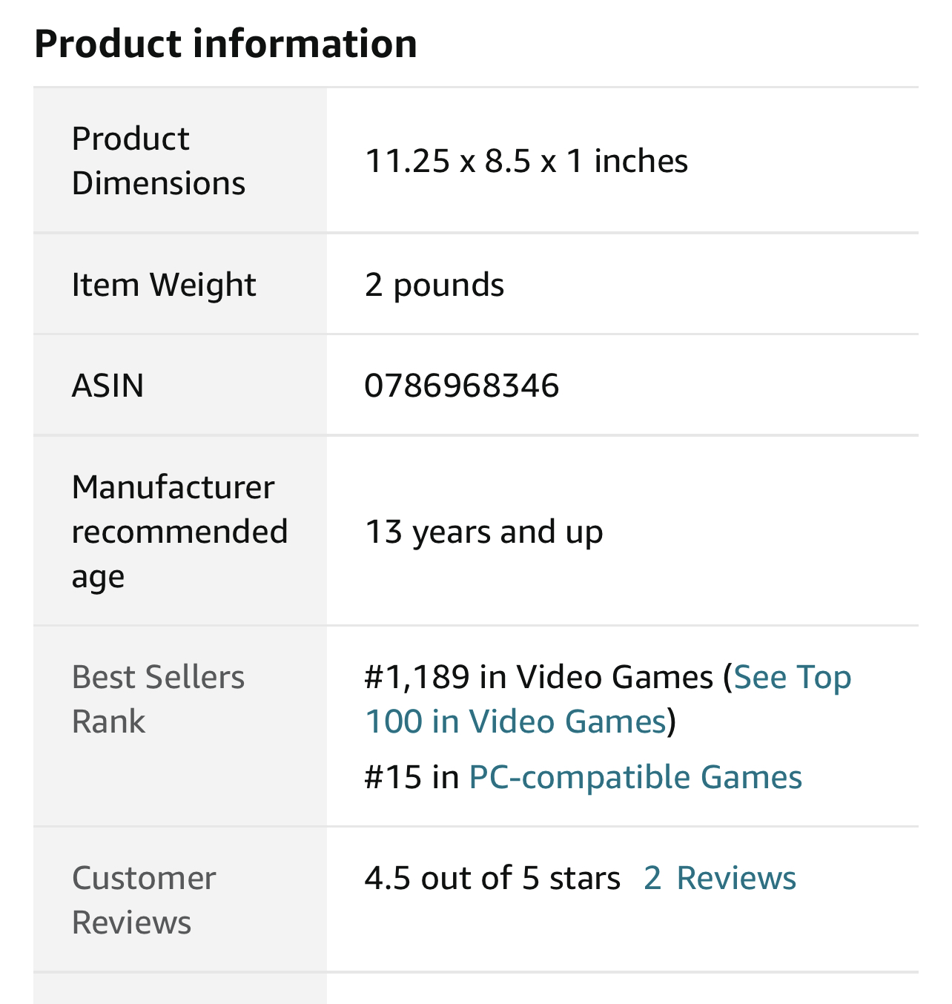Click the blank value cell in the last row
The image size is (952, 1004).
[x=621, y=989]
